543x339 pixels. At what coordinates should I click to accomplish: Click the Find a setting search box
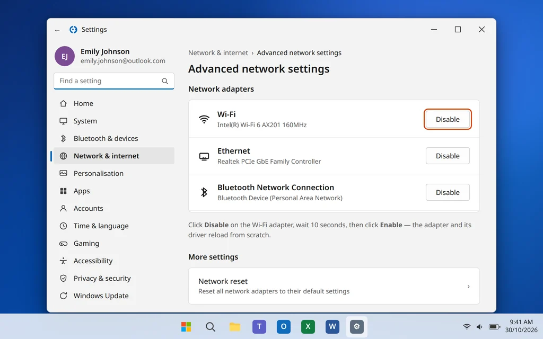pos(114,81)
